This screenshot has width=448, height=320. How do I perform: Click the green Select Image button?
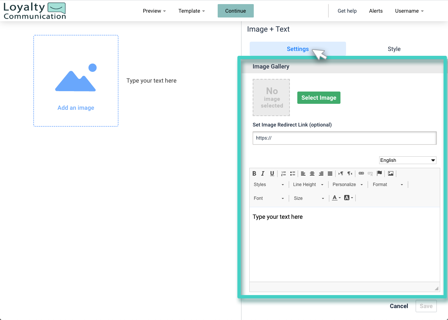(x=319, y=97)
